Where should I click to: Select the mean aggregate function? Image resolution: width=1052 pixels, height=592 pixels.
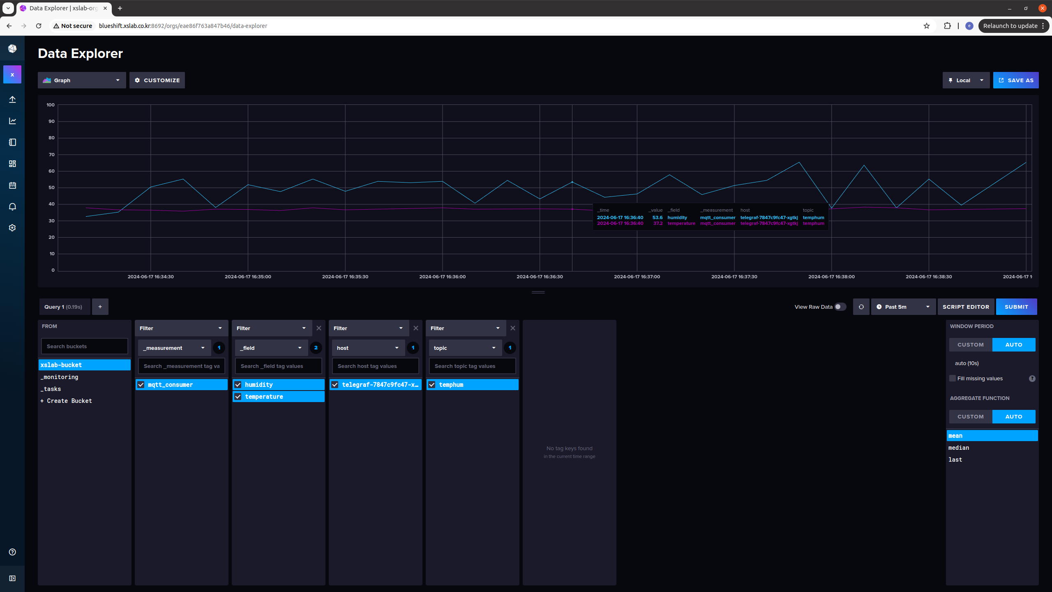tap(992, 436)
